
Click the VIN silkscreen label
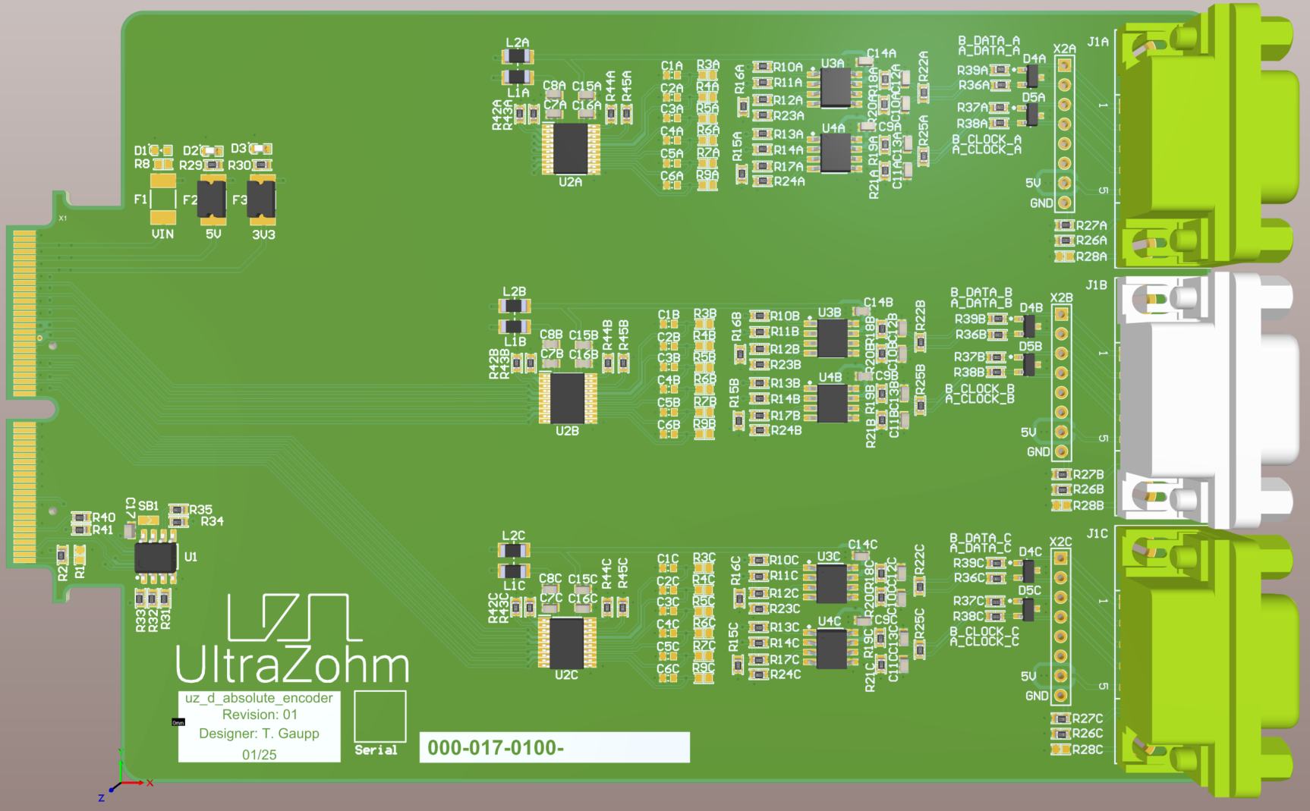(x=162, y=234)
